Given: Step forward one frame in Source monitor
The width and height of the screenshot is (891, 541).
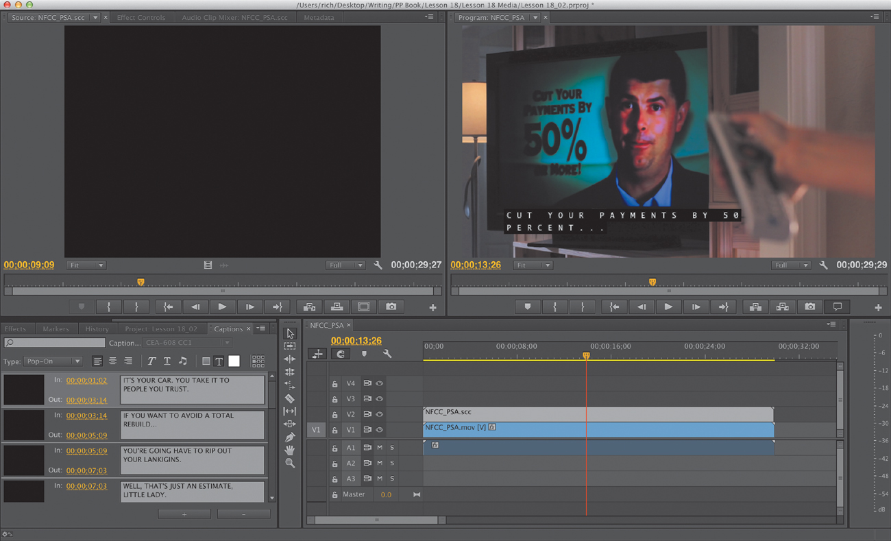Looking at the screenshot, I should click(249, 307).
